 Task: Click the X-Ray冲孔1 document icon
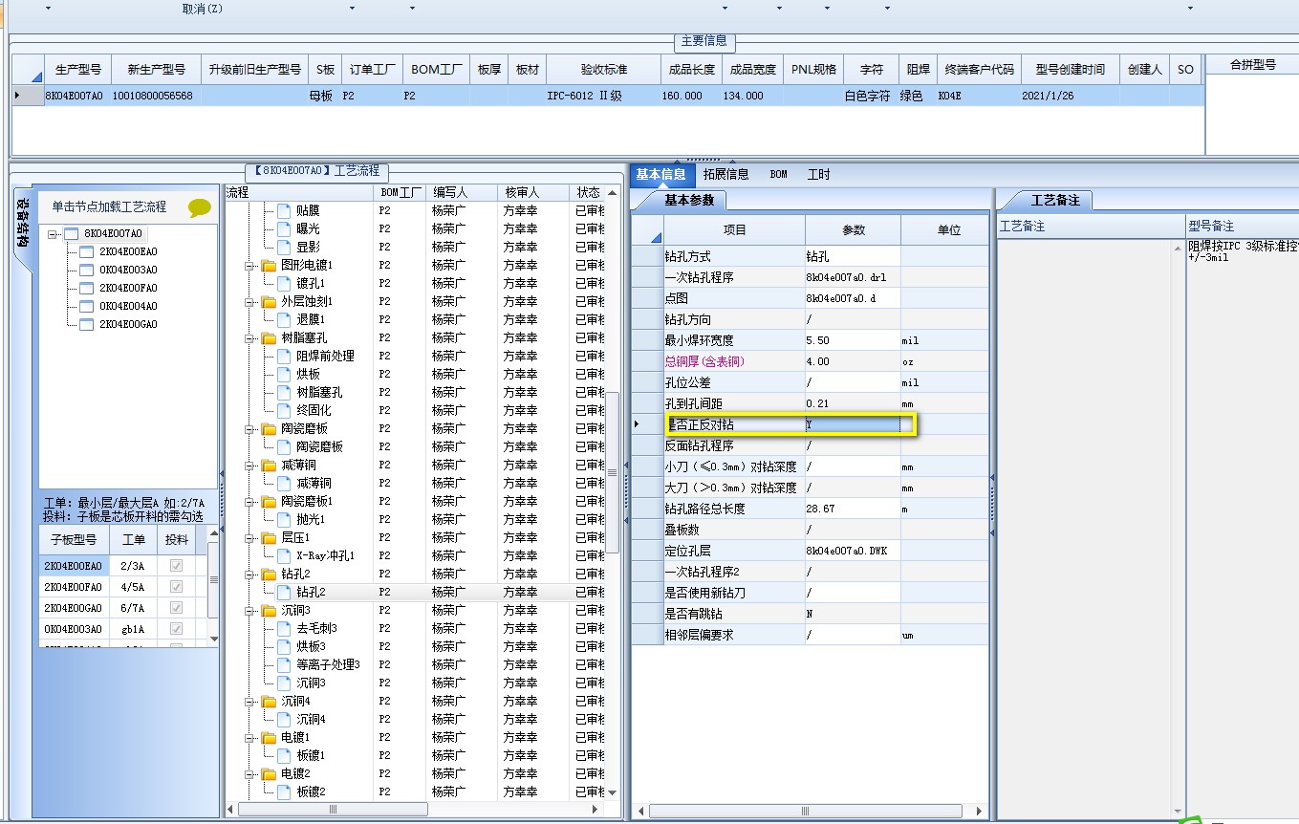(x=284, y=555)
